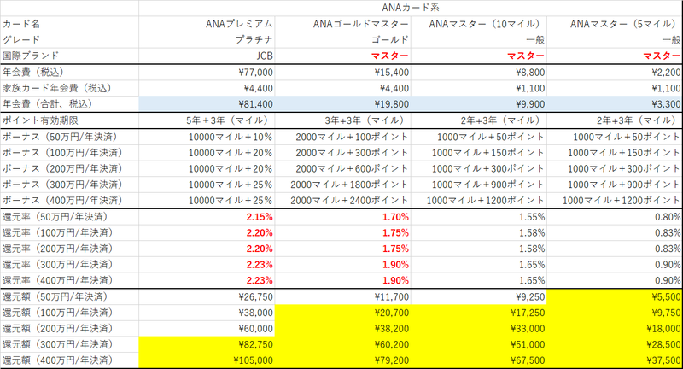Select the "カード名" row label
This screenshot has height=369, width=683.
(x=22, y=24)
